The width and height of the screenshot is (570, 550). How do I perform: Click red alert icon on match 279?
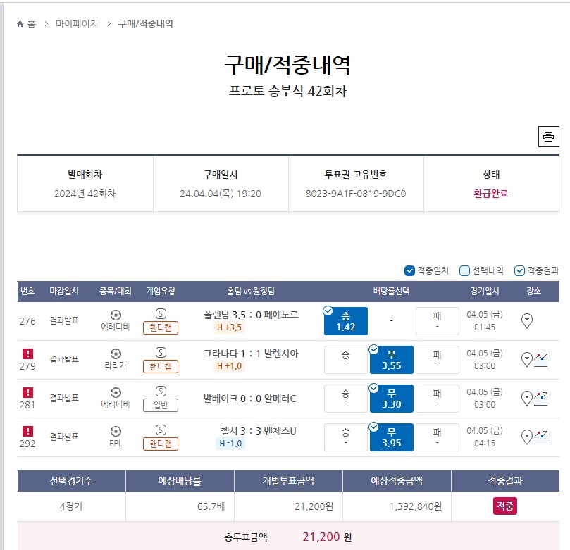click(x=27, y=354)
